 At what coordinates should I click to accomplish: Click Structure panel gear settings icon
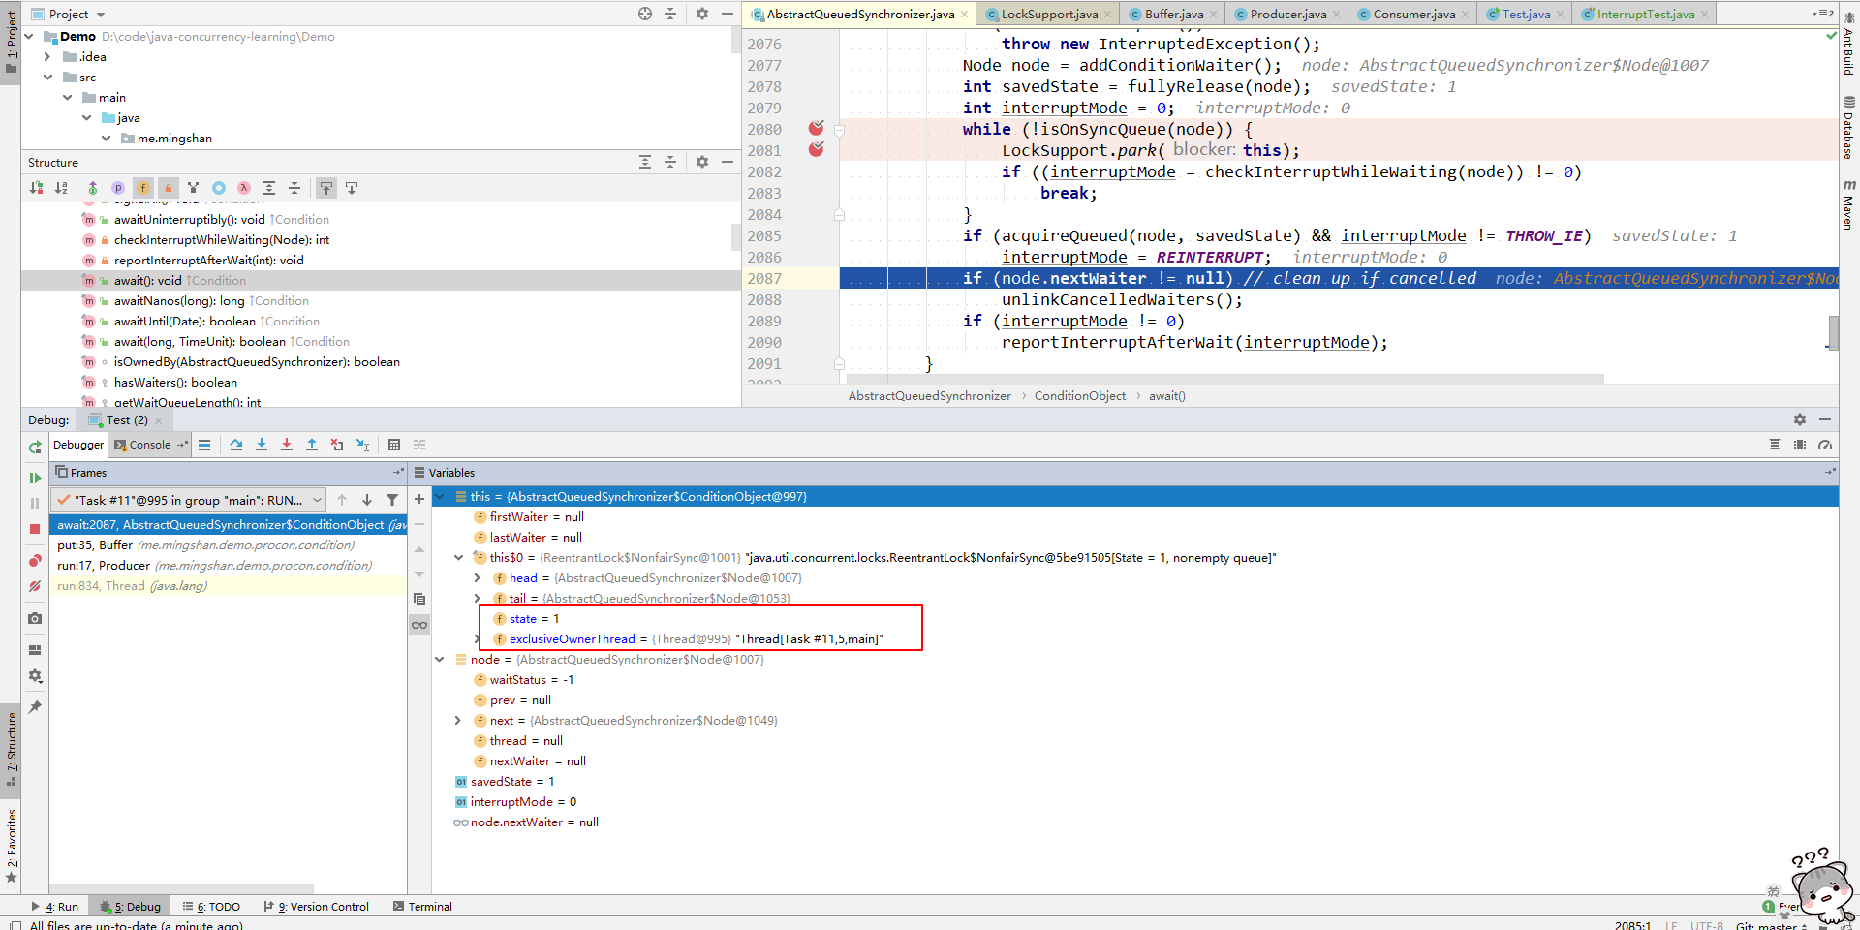pyautogui.click(x=702, y=162)
